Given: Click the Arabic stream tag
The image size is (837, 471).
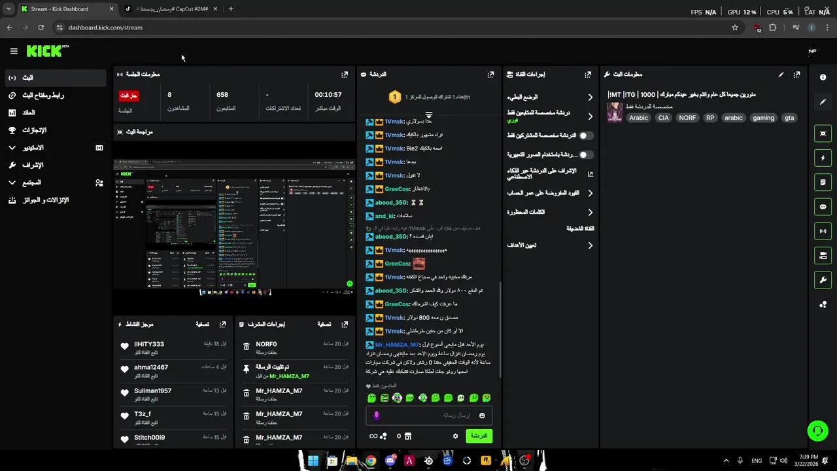Looking at the screenshot, I should coord(638,118).
